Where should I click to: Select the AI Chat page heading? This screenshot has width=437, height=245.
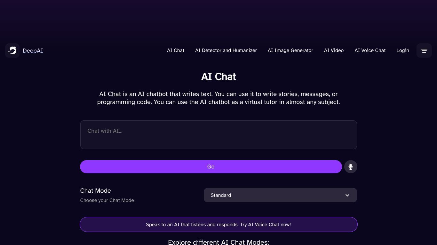[x=219, y=77]
